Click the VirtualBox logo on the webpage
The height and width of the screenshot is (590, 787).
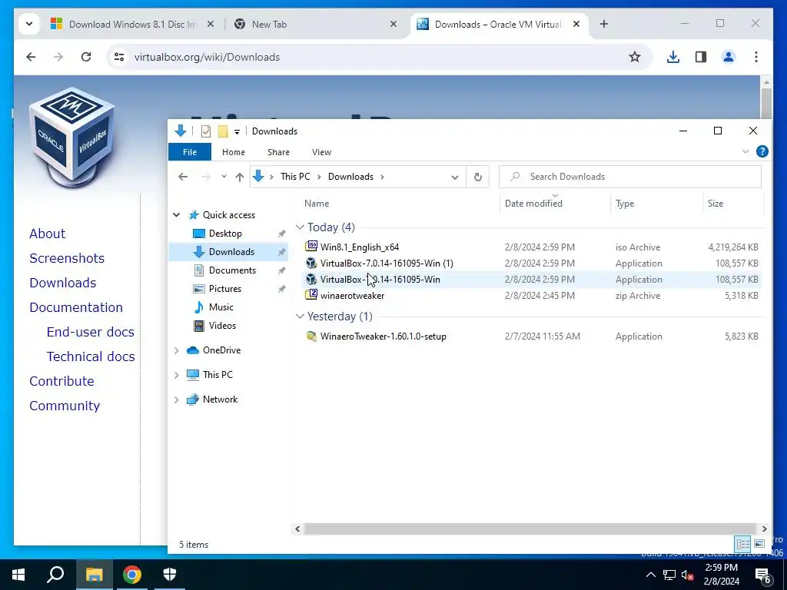[x=73, y=138]
